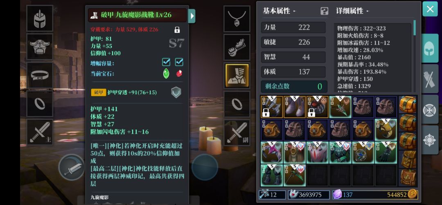Select the off-hand sword slot
442x205 pixels.
tap(237, 132)
